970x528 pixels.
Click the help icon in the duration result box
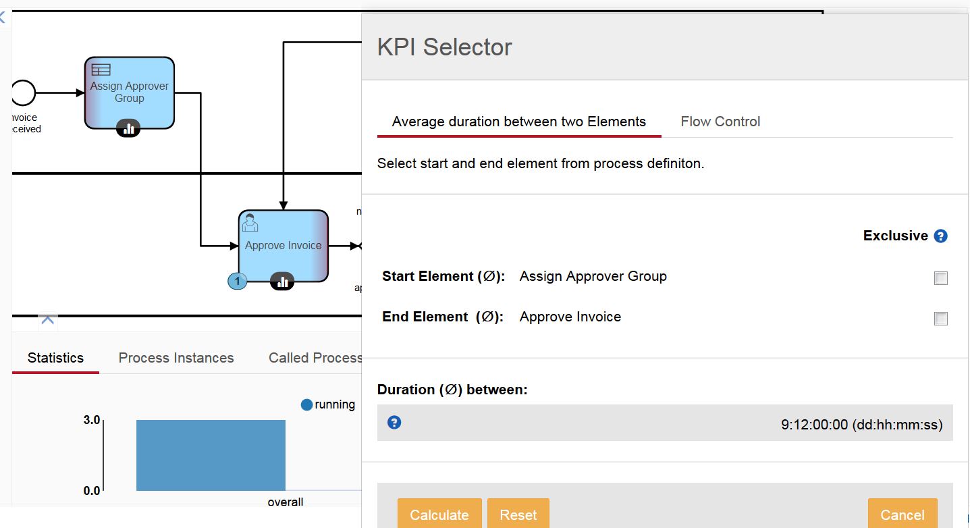pyautogui.click(x=395, y=423)
